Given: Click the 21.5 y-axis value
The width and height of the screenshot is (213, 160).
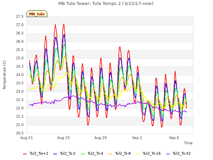Looking at the screenshot, I should 20,116.
